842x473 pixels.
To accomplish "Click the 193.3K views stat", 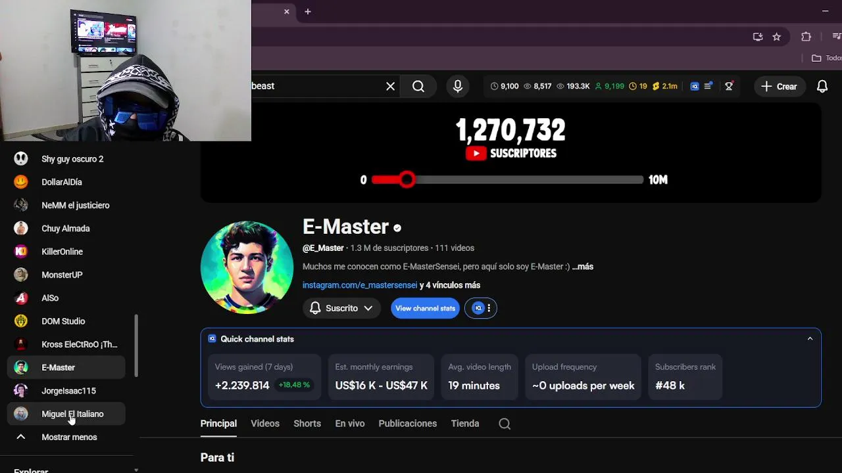I will [x=573, y=86].
